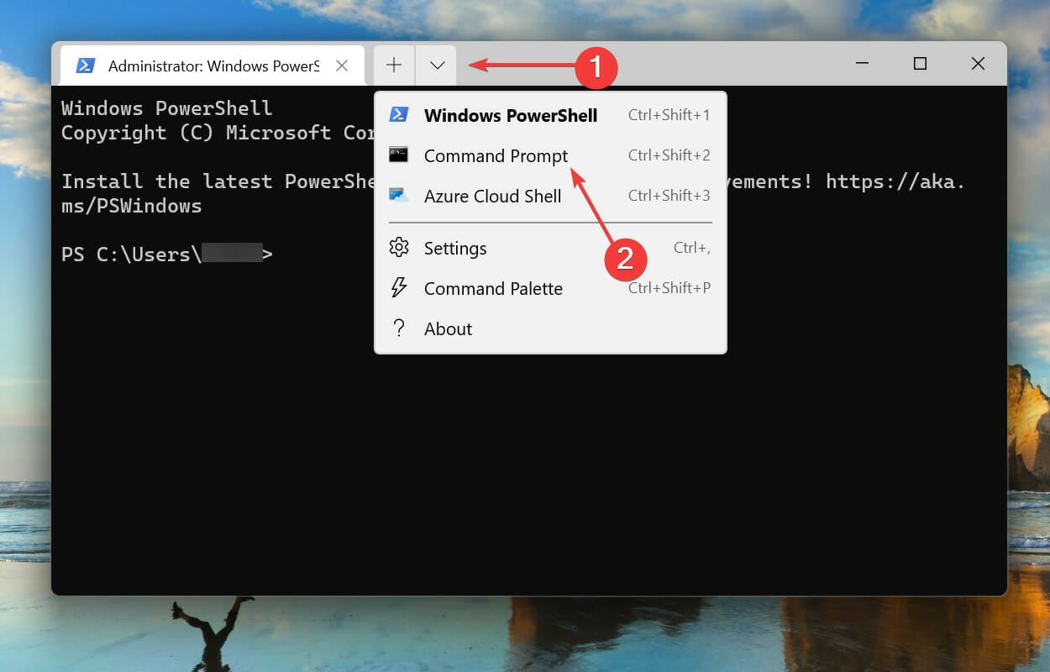Click the PS C:\Users prompt line
The height and width of the screenshot is (672, 1050).
tap(167, 255)
